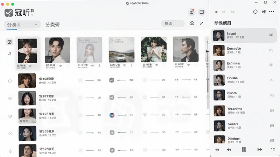Viewport: 280px width, 157px height.
Task: Open three-dot menu under woman among leaves album
Action: pyautogui.click(x=164, y=65)
